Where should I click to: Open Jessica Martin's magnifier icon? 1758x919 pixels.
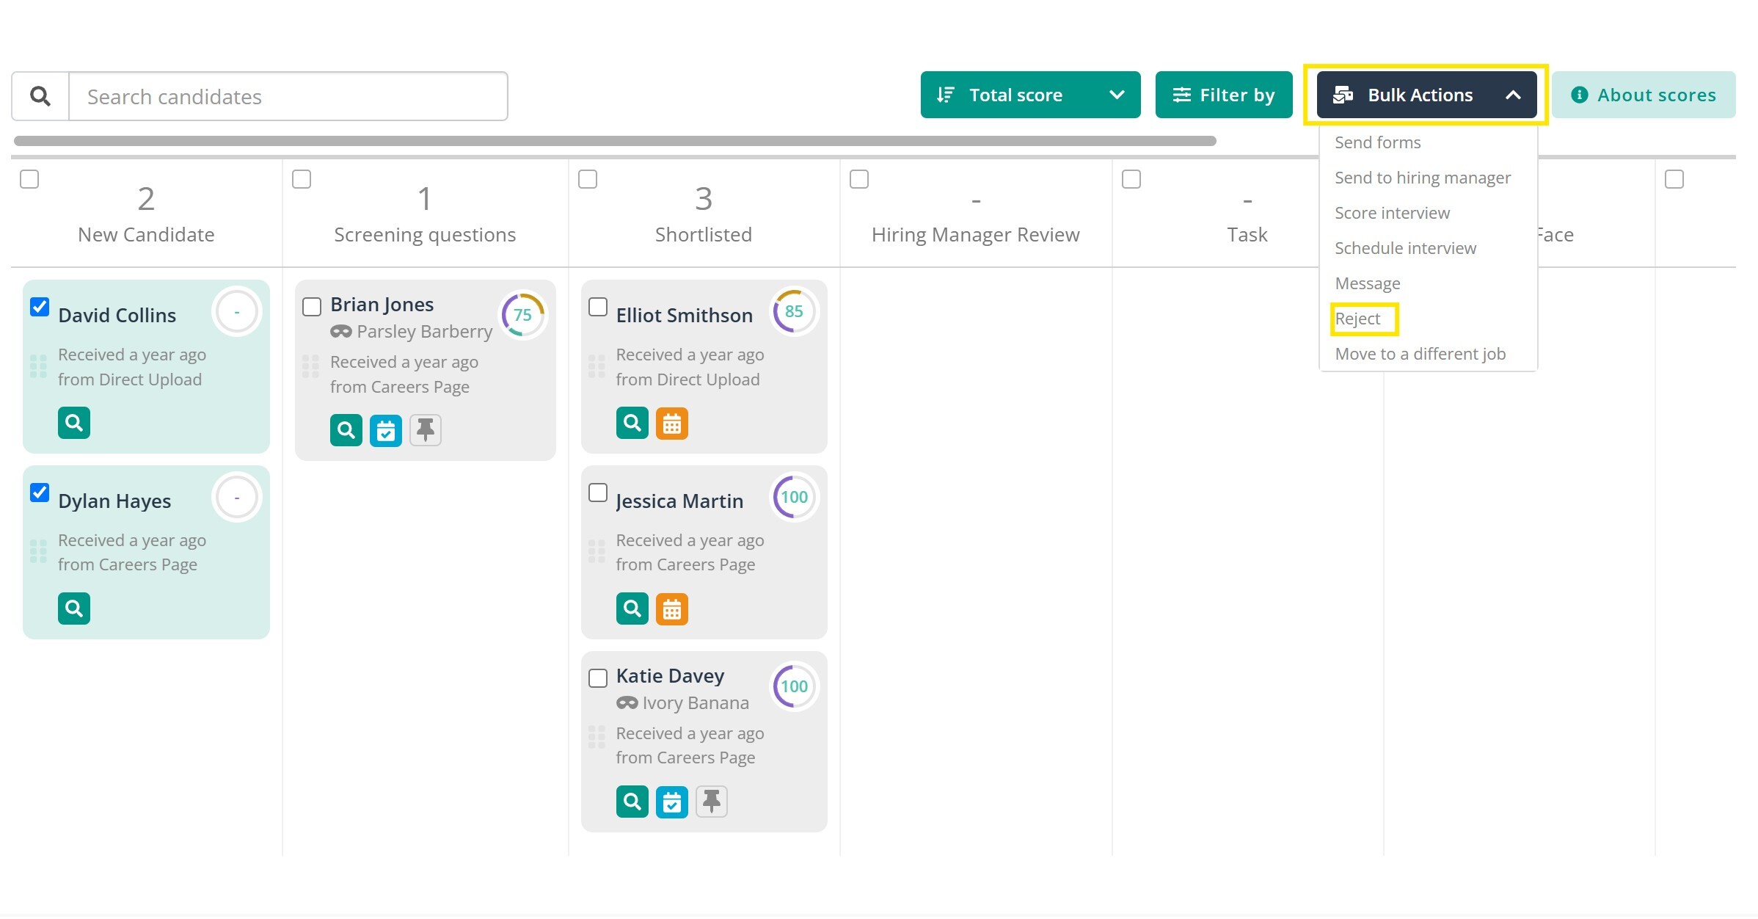(x=632, y=609)
